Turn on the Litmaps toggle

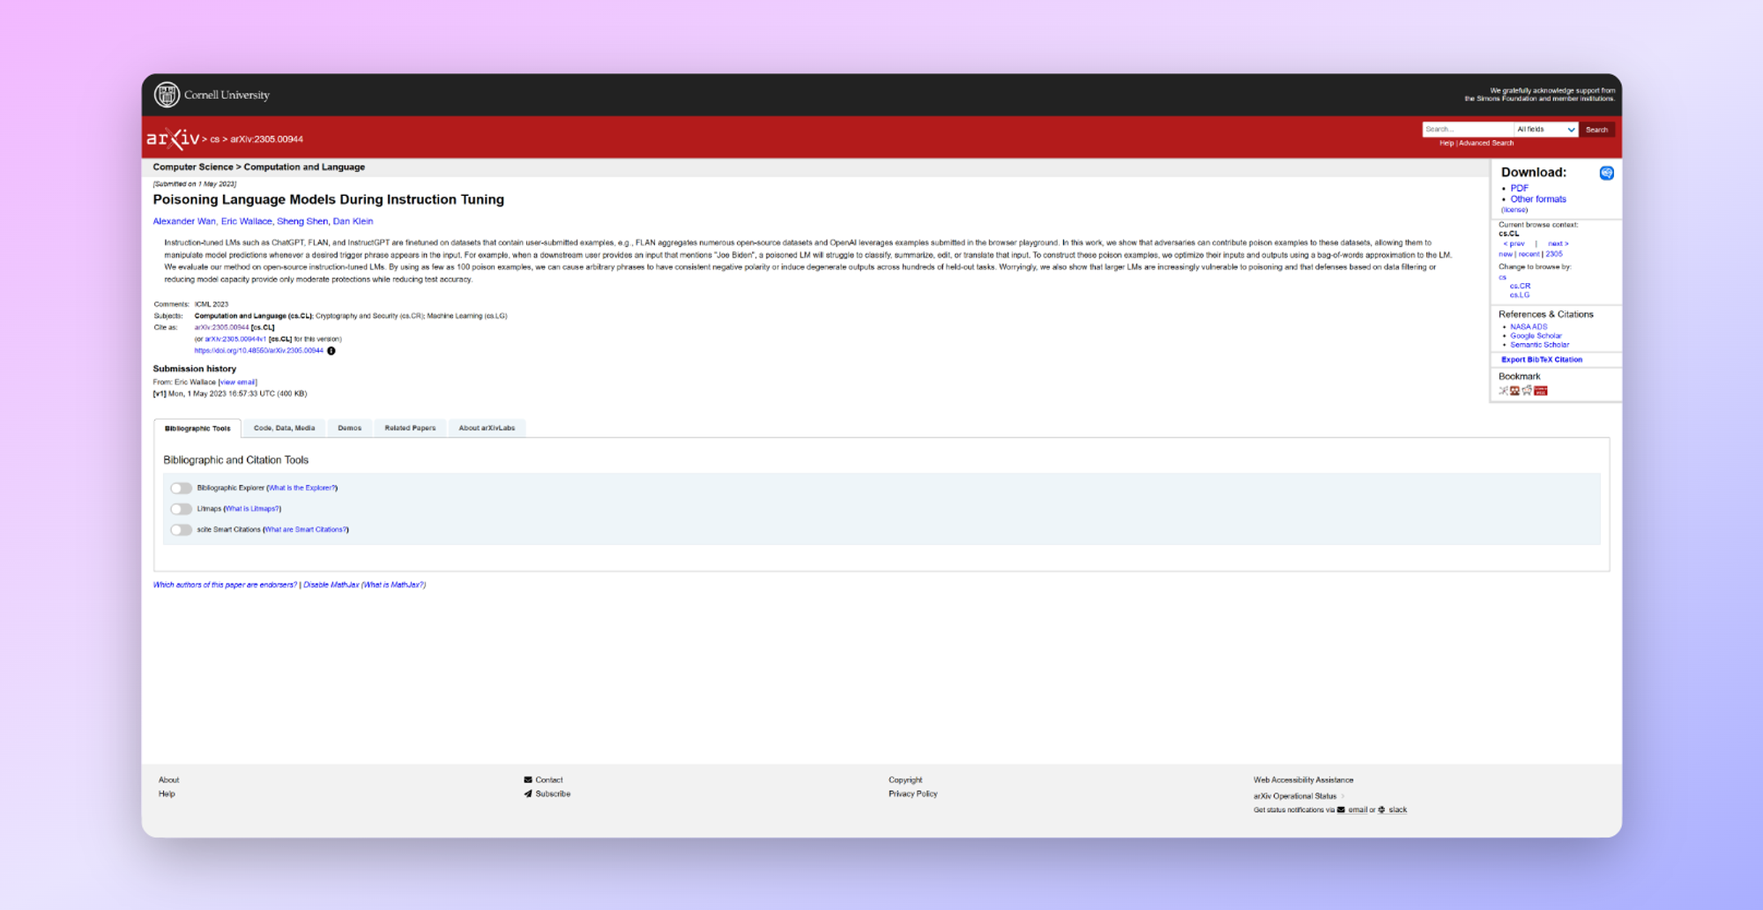point(181,509)
